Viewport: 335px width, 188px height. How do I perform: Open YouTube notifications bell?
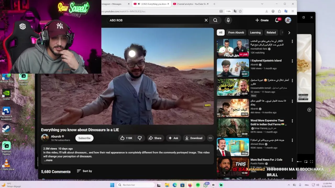pyautogui.click(x=277, y=20)
